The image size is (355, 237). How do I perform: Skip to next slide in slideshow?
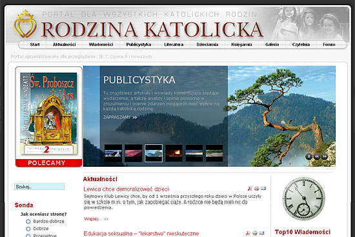[x=325, y=156]
